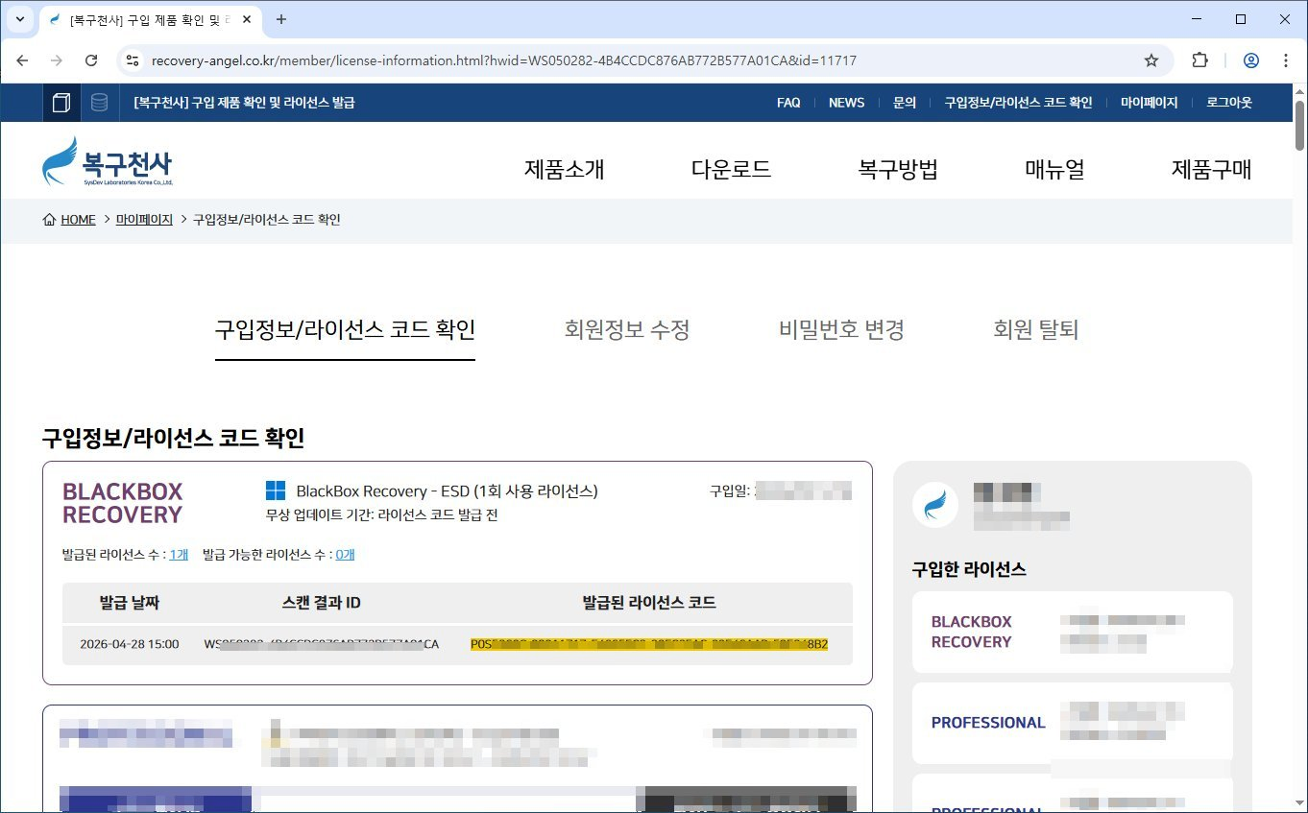This screenshot has width=1308, height=813.
Task: Click the profile avatar wing icon in sidebar
Action: [x=934, y=505]
